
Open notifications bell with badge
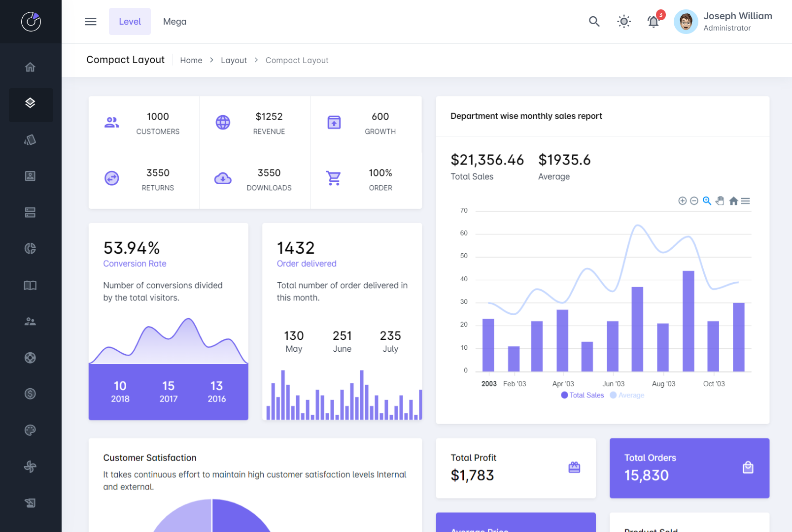[x=653, y=22]
